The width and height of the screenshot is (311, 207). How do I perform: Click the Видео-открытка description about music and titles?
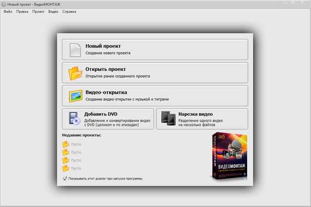pos(127,99)
